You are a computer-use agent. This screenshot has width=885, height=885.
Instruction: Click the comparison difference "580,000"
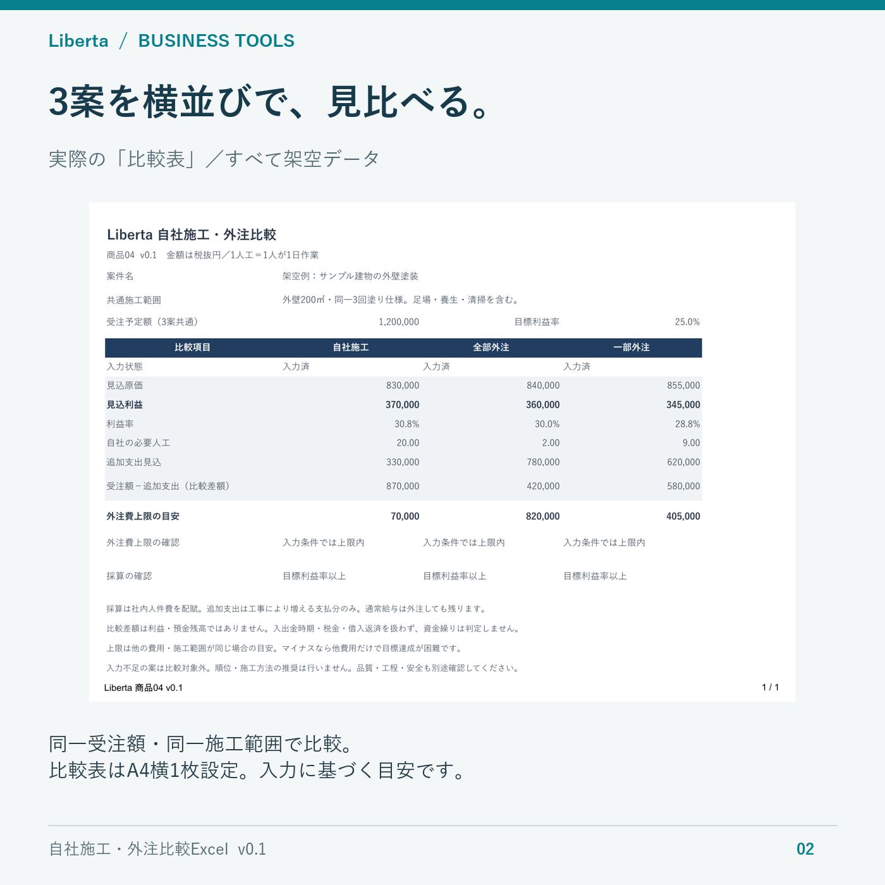point(683,486)
